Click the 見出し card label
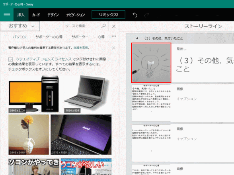Viewport: 234px width, 175px height. point(181,49)
